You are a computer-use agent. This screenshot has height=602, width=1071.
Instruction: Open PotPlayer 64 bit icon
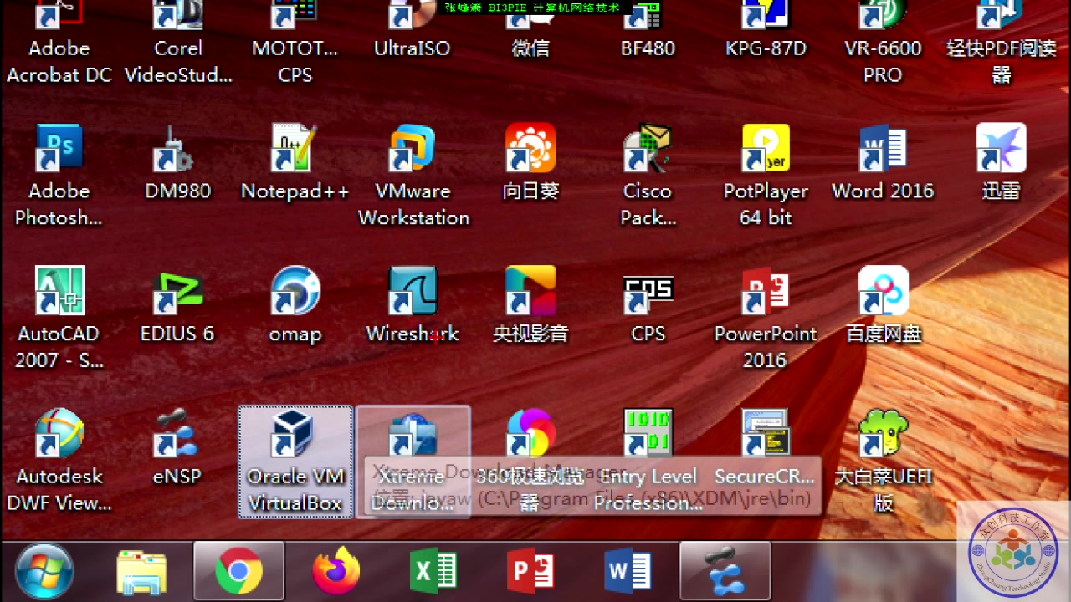[x=766, y=176]
